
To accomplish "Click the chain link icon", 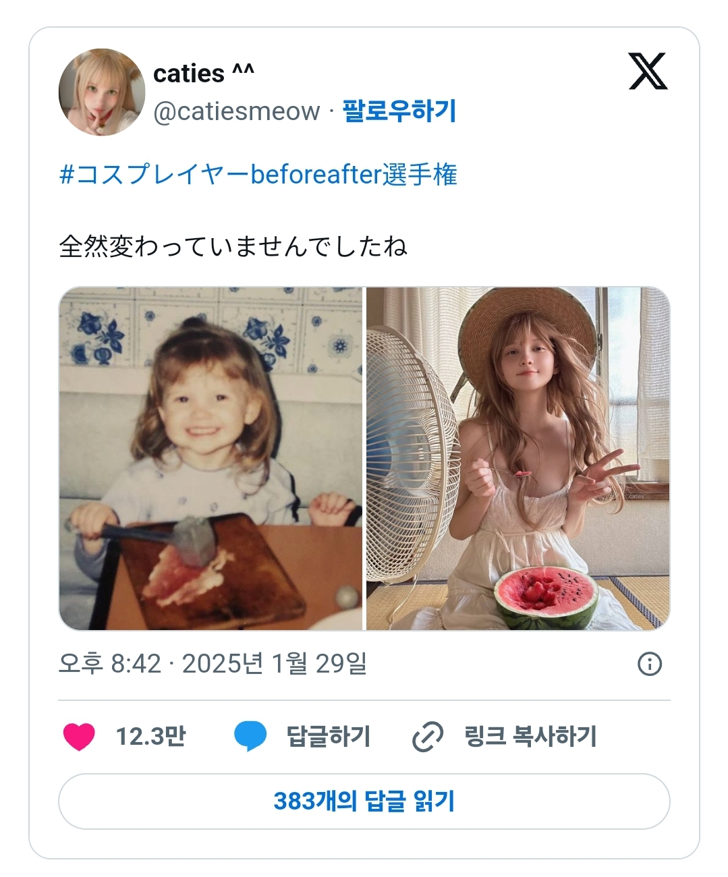I will click(x=428, y=736).
